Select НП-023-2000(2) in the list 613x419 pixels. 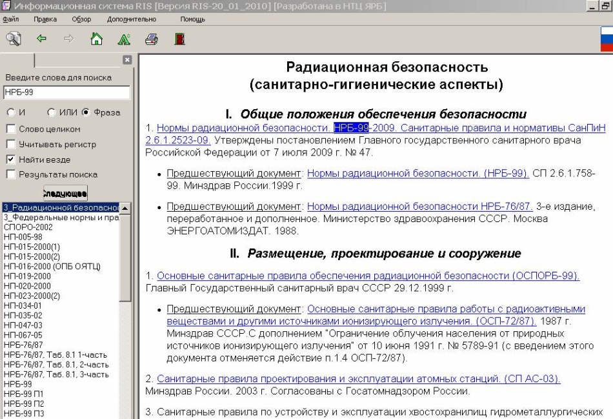click(32, 296)
